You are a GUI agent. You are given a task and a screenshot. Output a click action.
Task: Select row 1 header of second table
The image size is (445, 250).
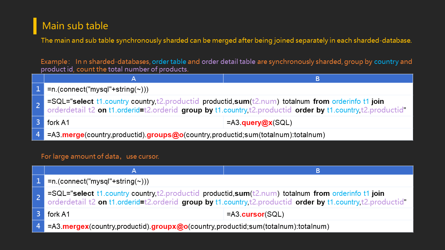(x=38, y=181)
